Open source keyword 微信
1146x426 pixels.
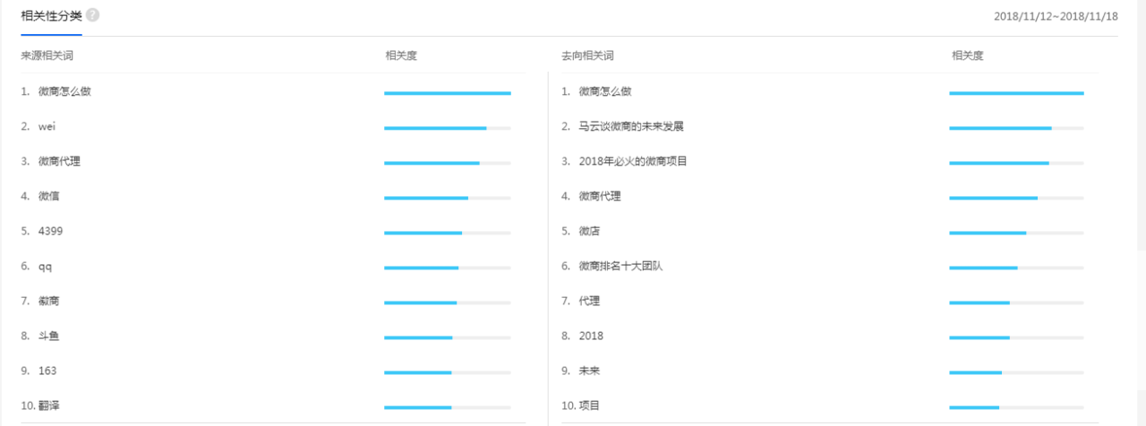pyautogui.click(x=49, y=196)
